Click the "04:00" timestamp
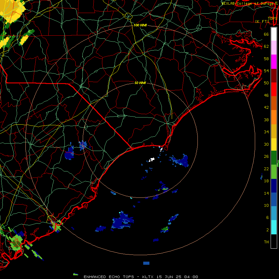Viewport: 279px width, 279px height. click(191, 277)
